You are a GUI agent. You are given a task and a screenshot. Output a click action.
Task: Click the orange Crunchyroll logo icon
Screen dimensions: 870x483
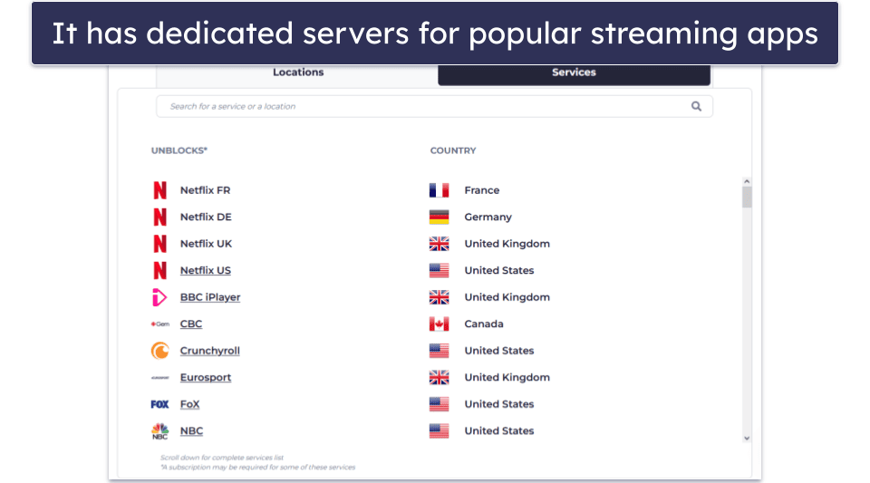(x=159, y=351)
